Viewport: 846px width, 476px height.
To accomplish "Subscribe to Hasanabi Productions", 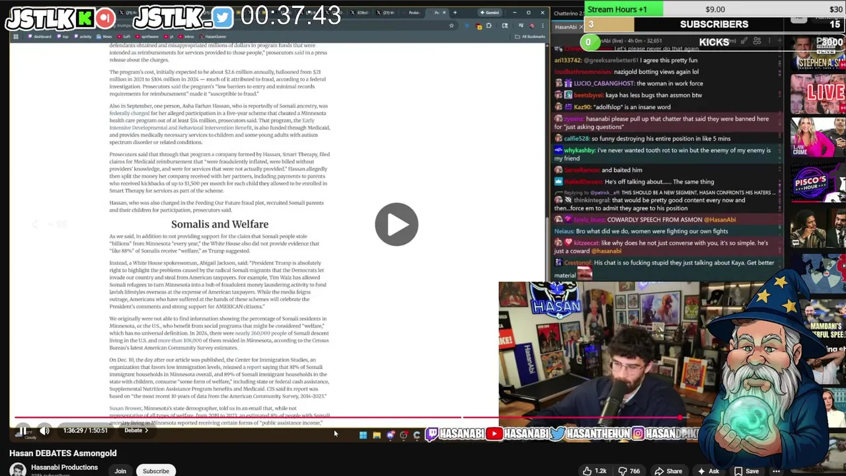I will point(156,471).
